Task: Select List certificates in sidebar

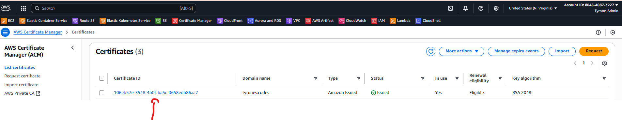Action: pyautogui.click(x=20, y=68)
